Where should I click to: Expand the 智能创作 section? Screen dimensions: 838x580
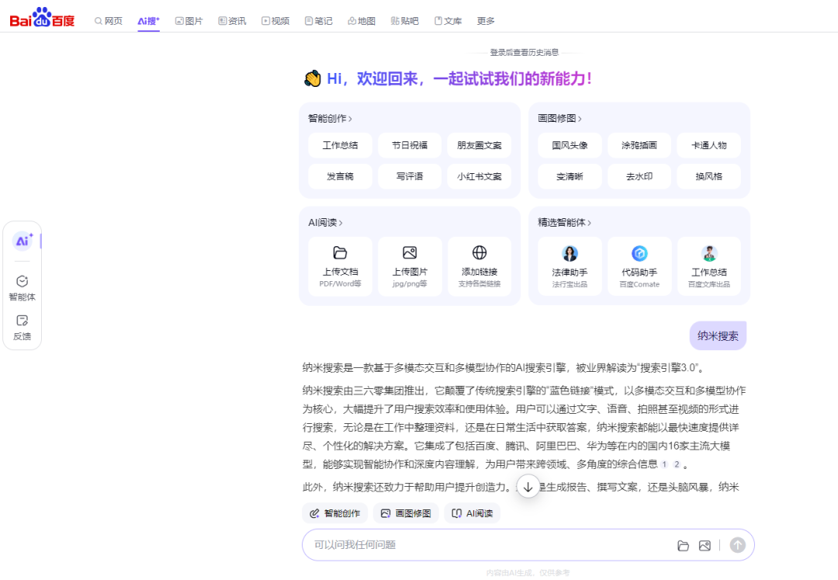(x=330, y=118)
